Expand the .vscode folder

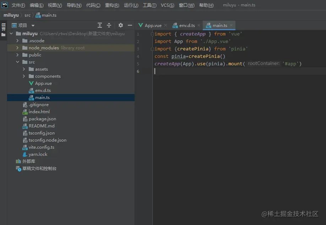pos(17,41)
